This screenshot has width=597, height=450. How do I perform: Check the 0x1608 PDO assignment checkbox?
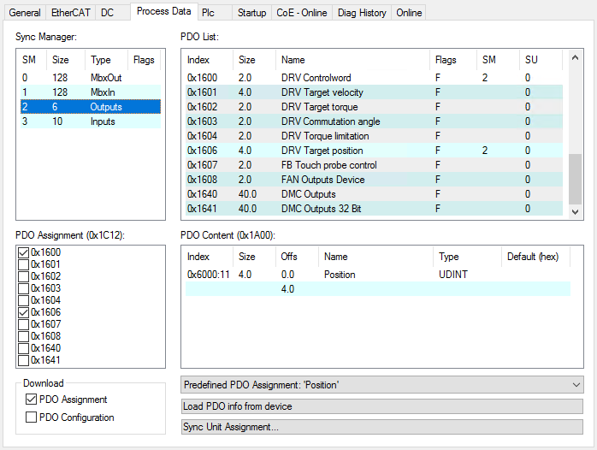pos(24,336)
